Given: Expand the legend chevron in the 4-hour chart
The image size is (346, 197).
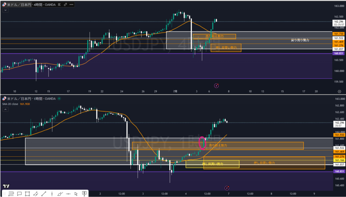Looking at the screenshot, I should pyautogui.click(x=5, y=10).
